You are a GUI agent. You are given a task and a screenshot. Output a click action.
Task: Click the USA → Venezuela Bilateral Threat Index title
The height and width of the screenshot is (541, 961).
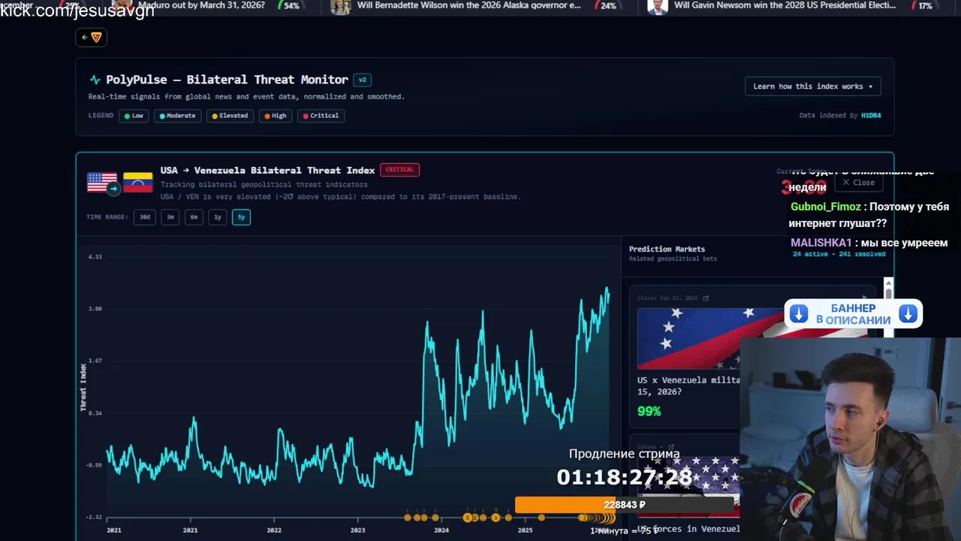[267, 171]
